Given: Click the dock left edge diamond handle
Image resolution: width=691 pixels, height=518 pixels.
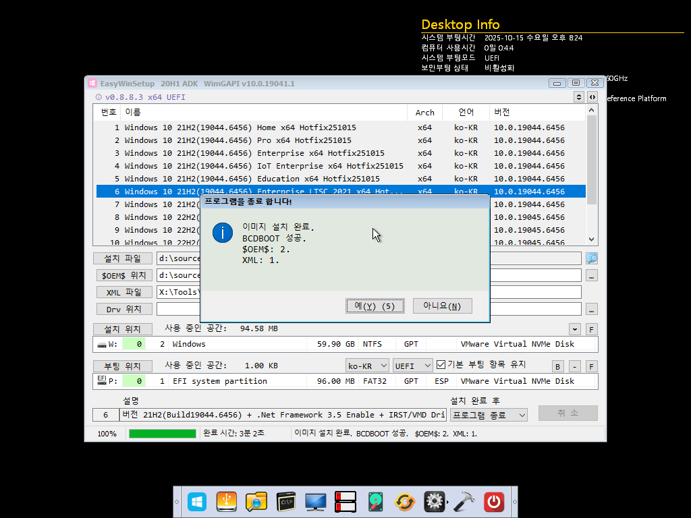Looking at the screenshot, I should (177, 502).
